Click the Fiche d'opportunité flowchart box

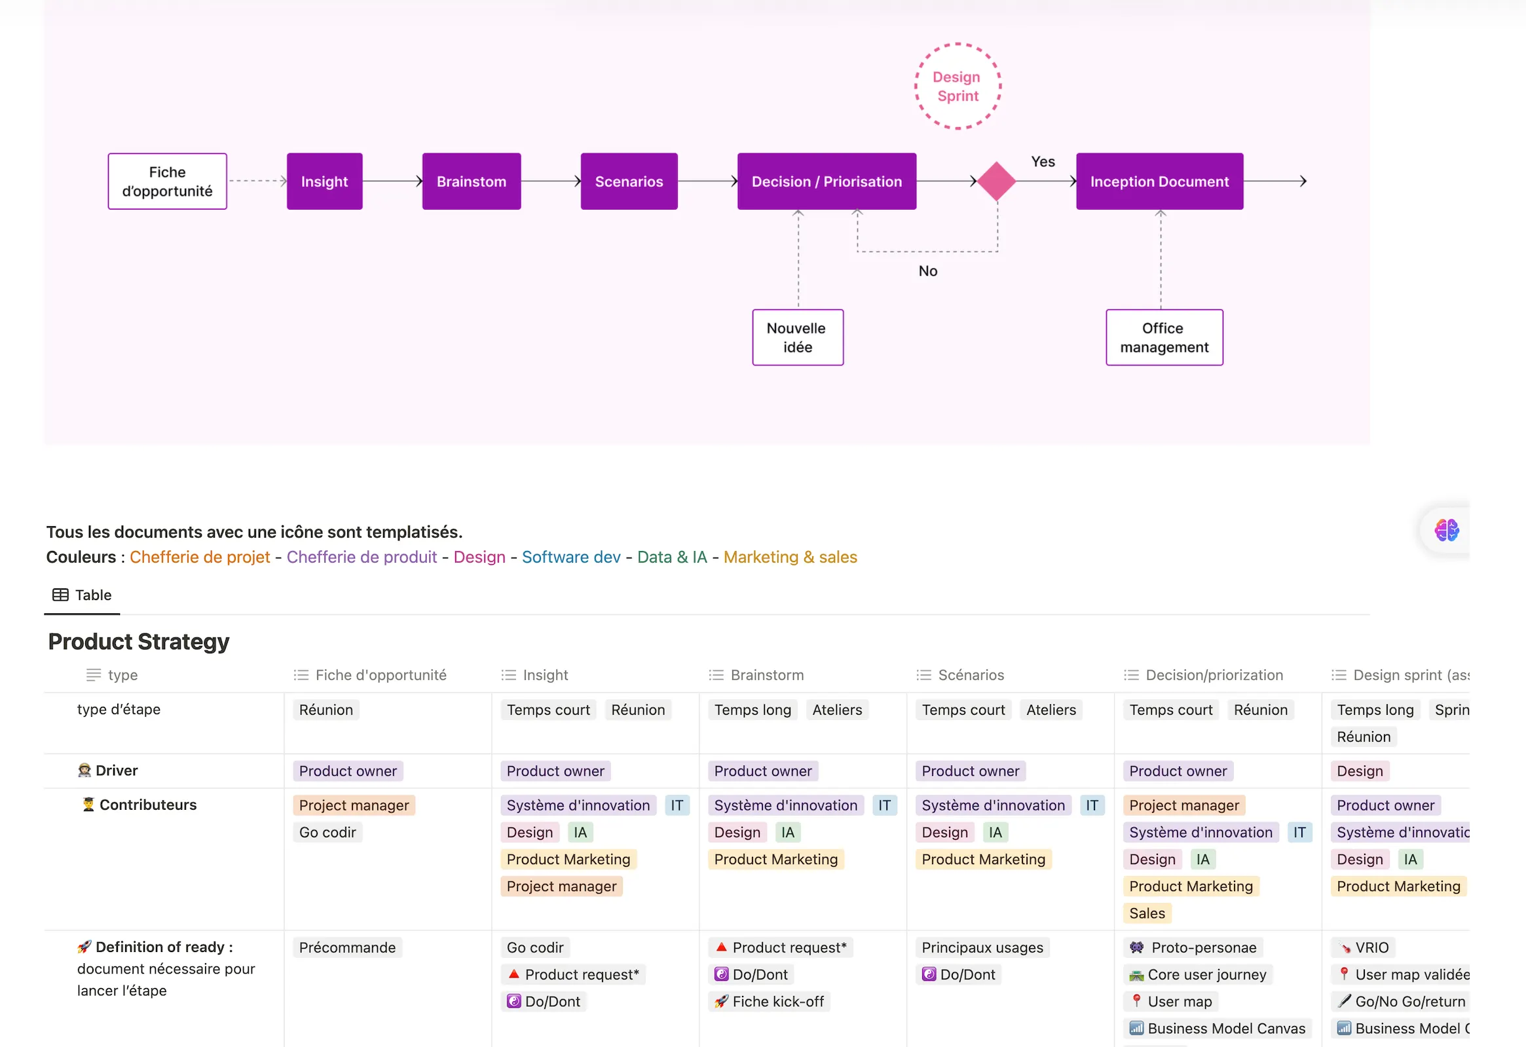coord(168,181)
